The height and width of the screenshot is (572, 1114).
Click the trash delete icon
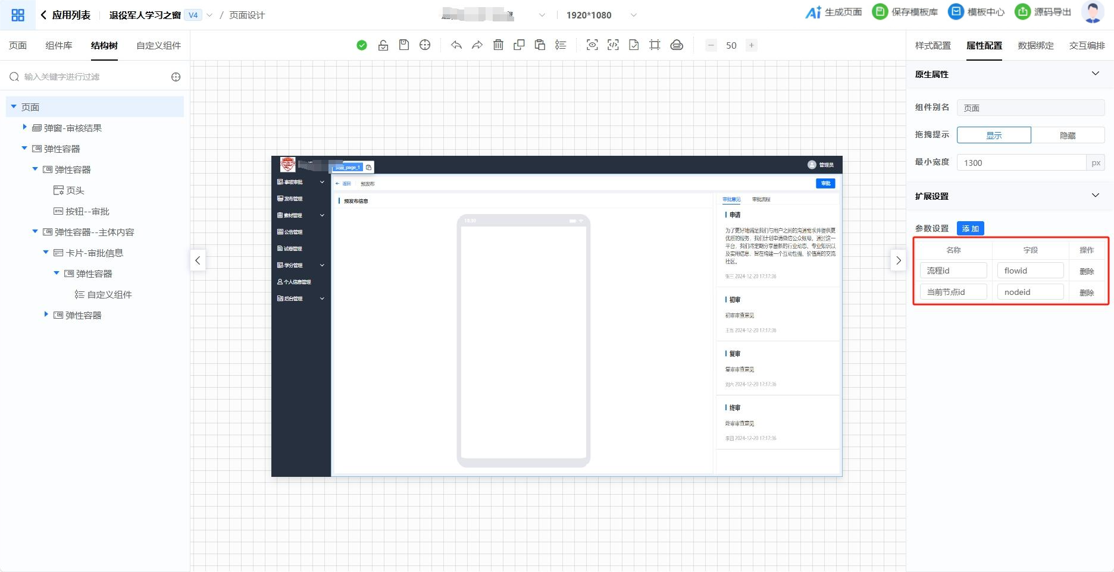498,45
